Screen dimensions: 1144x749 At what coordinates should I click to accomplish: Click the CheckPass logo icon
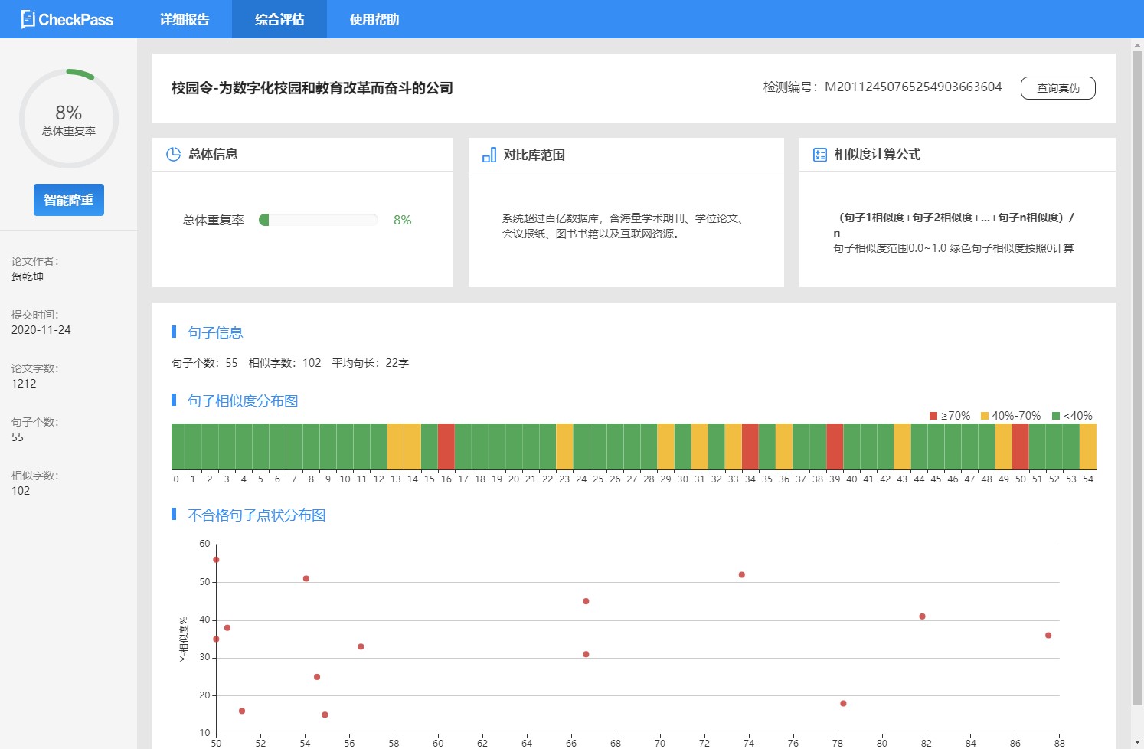click(x=28, y=19)
